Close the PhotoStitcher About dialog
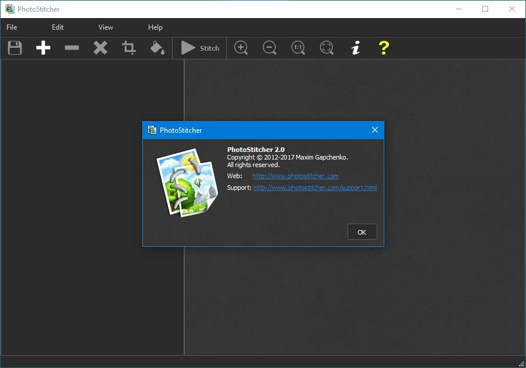The width and height of the screenshot is (526, 368). point(375,130)
